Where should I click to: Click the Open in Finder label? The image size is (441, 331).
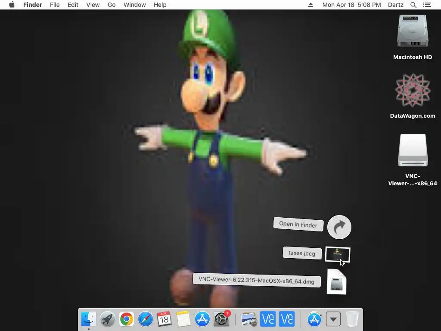298,224
